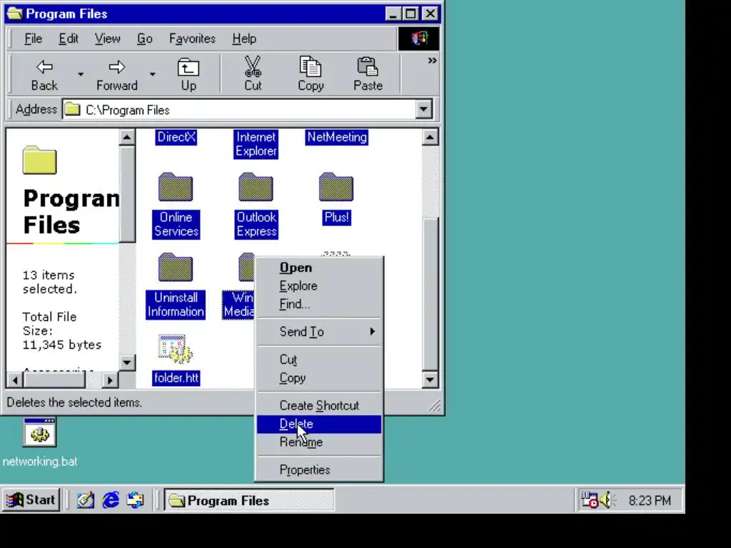Choose Delete in the context menu
The width and height of the screenshot is (731, 548).
tap(319, 424)
